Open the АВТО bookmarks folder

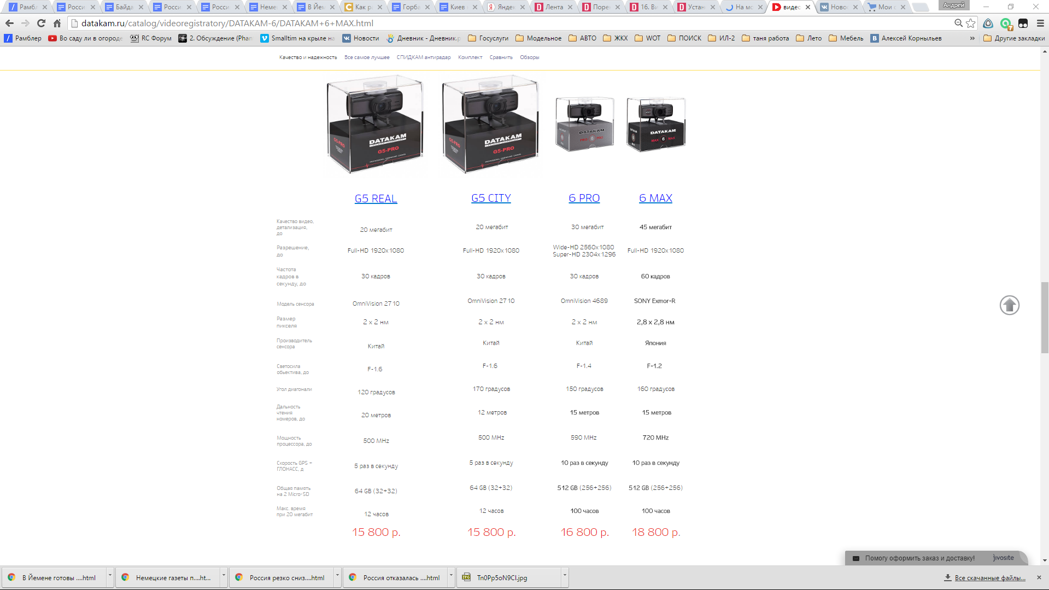583,38
